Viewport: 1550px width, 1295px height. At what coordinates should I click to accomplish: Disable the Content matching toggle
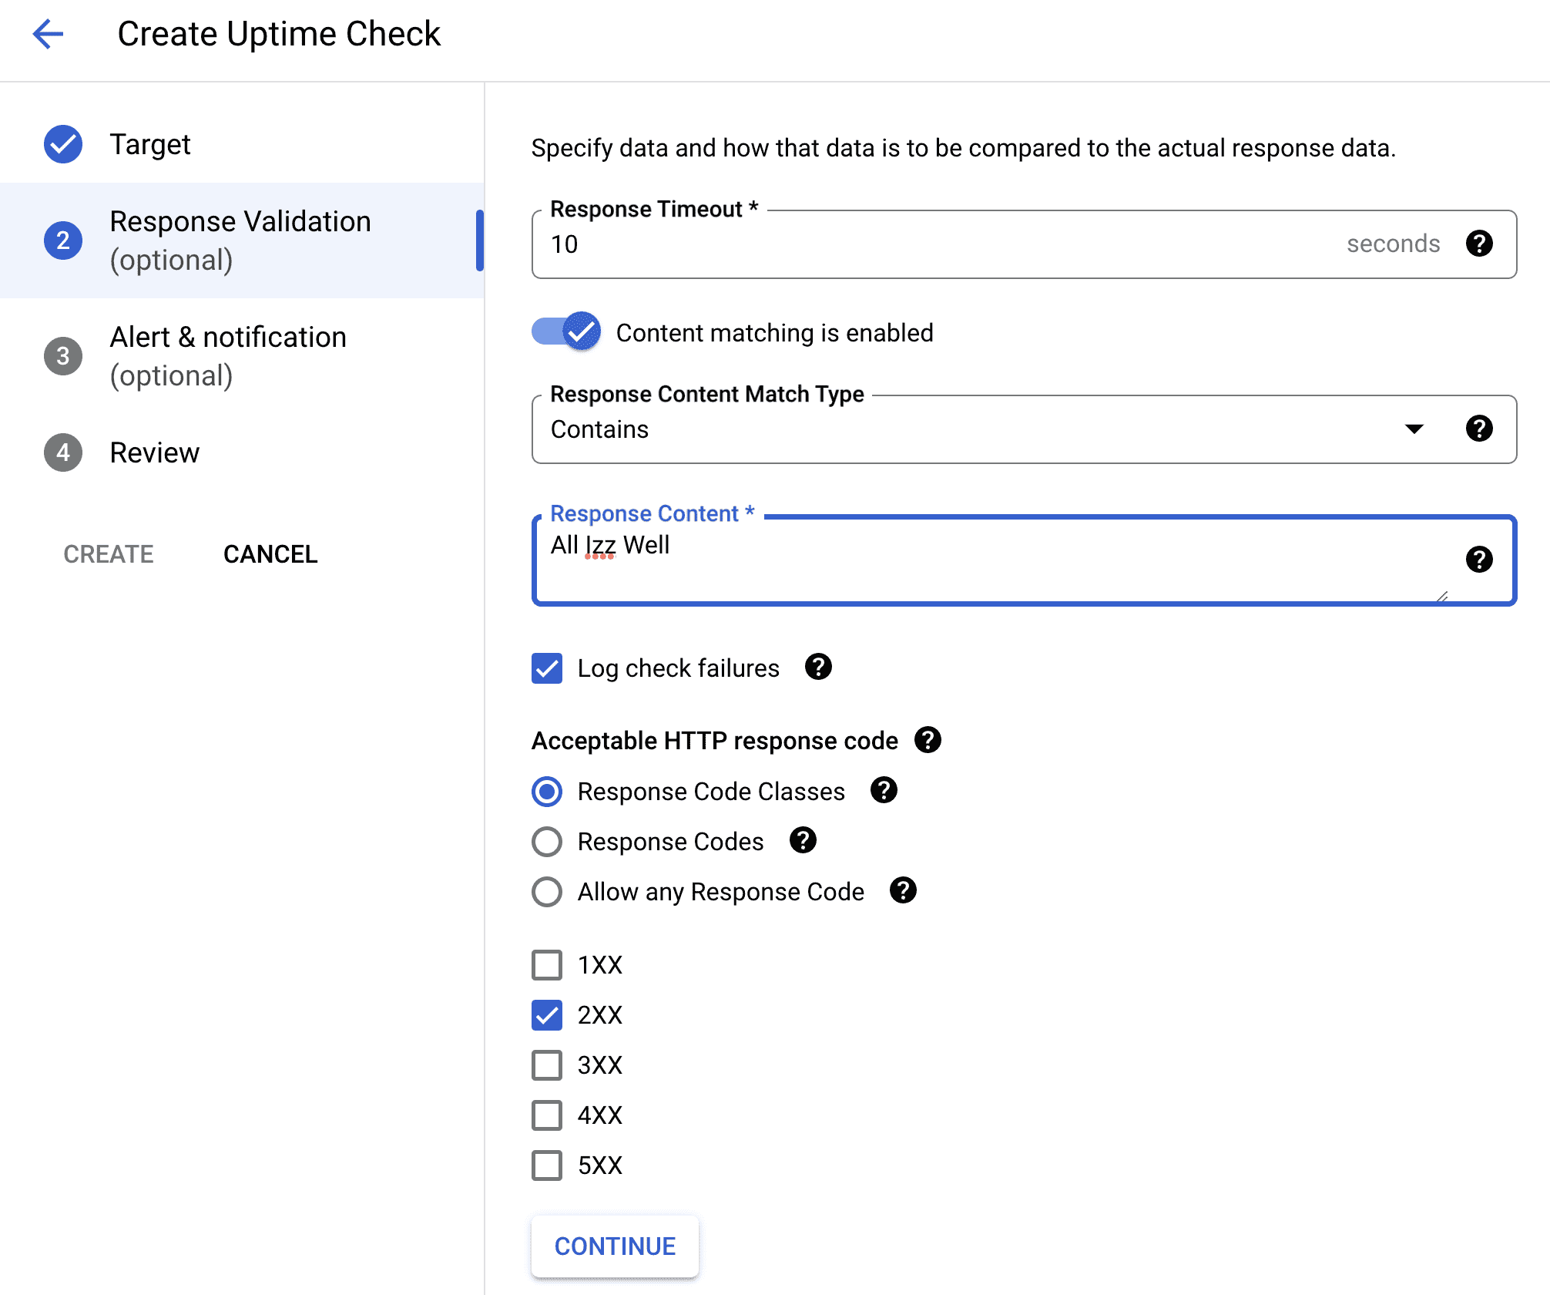(566, 331)
